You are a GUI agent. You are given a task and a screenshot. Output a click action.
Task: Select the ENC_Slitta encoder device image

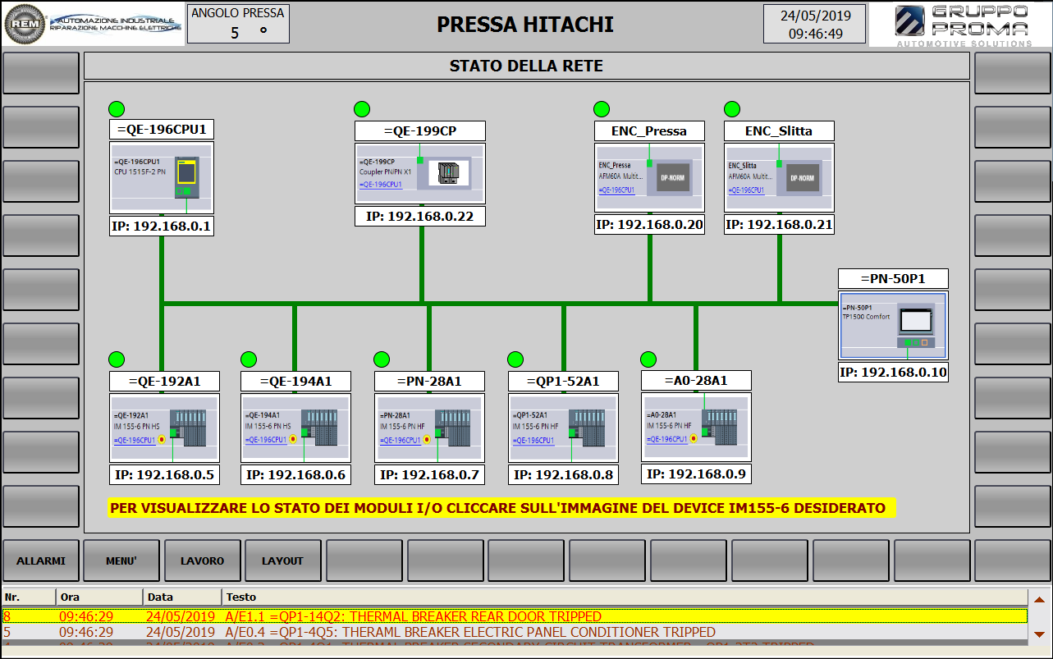click(779, 178)
